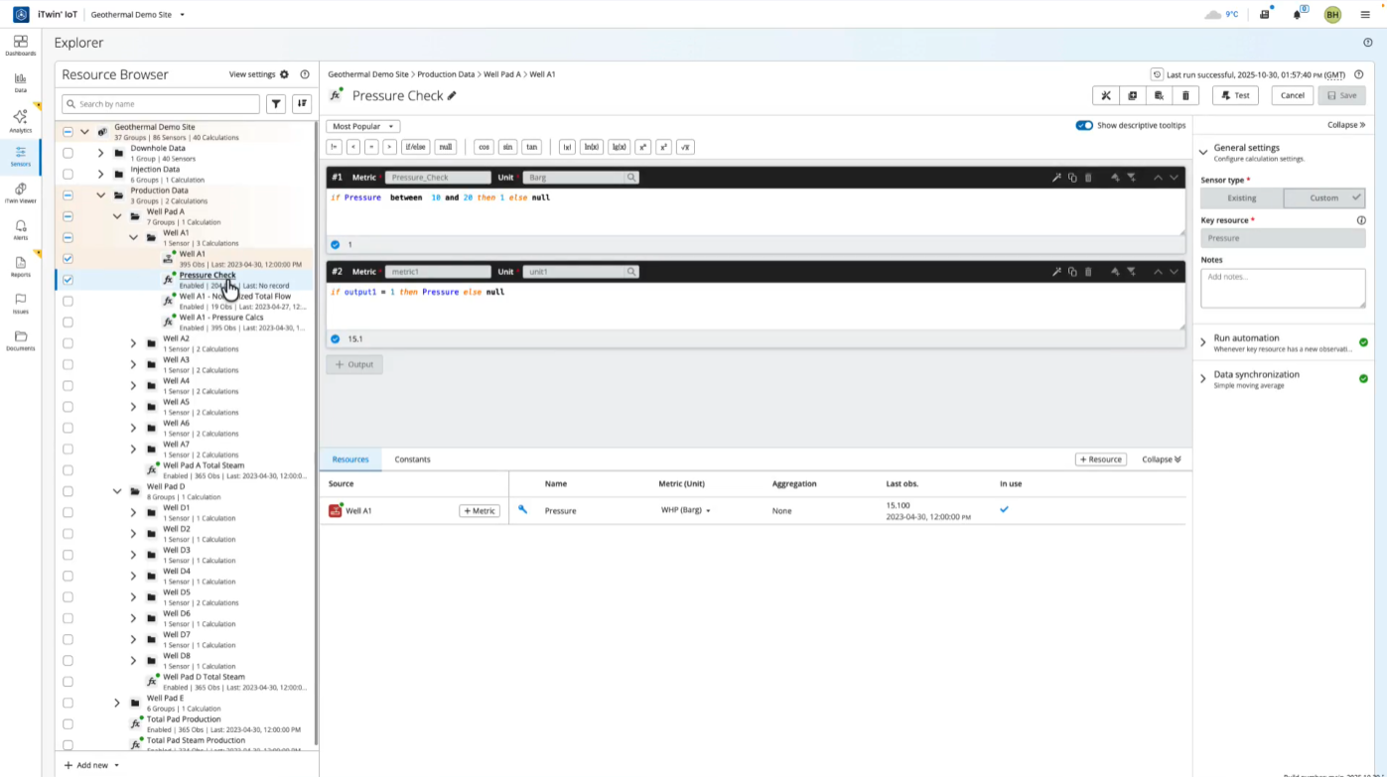Click the trash icon left of Test
This screenshot has width=1387, height=777.
pos(1185,95)
